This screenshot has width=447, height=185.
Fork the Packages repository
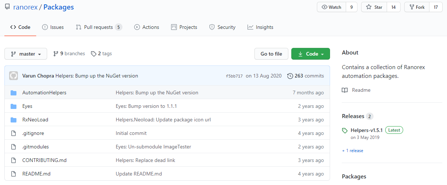pyautogui.click(x=417, y=7)
